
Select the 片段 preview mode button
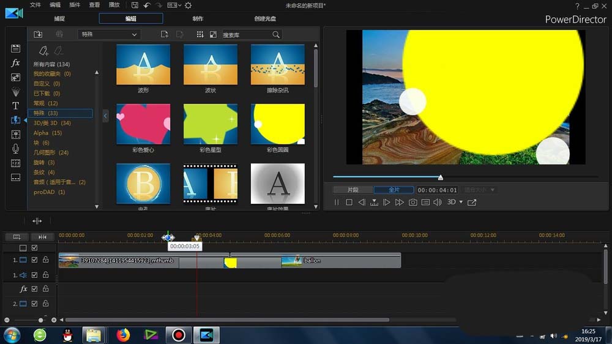(353, 190)
